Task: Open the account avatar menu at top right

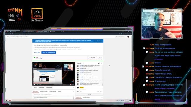Action: click(x=128, y=37)
